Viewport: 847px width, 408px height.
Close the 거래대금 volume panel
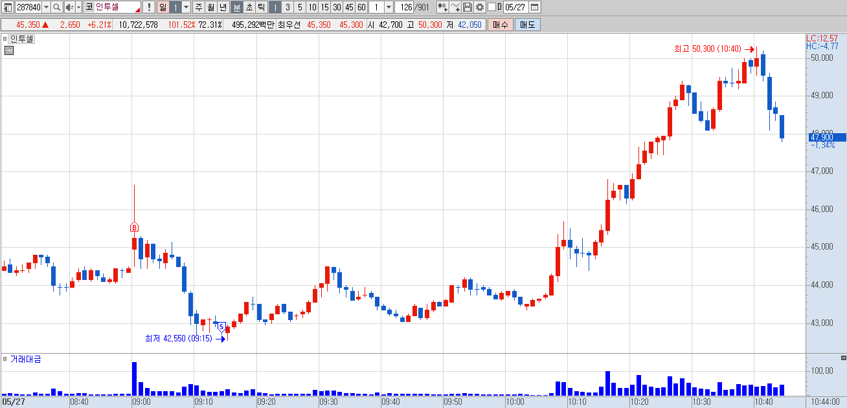pyautogui.click(x=843, y=358)
